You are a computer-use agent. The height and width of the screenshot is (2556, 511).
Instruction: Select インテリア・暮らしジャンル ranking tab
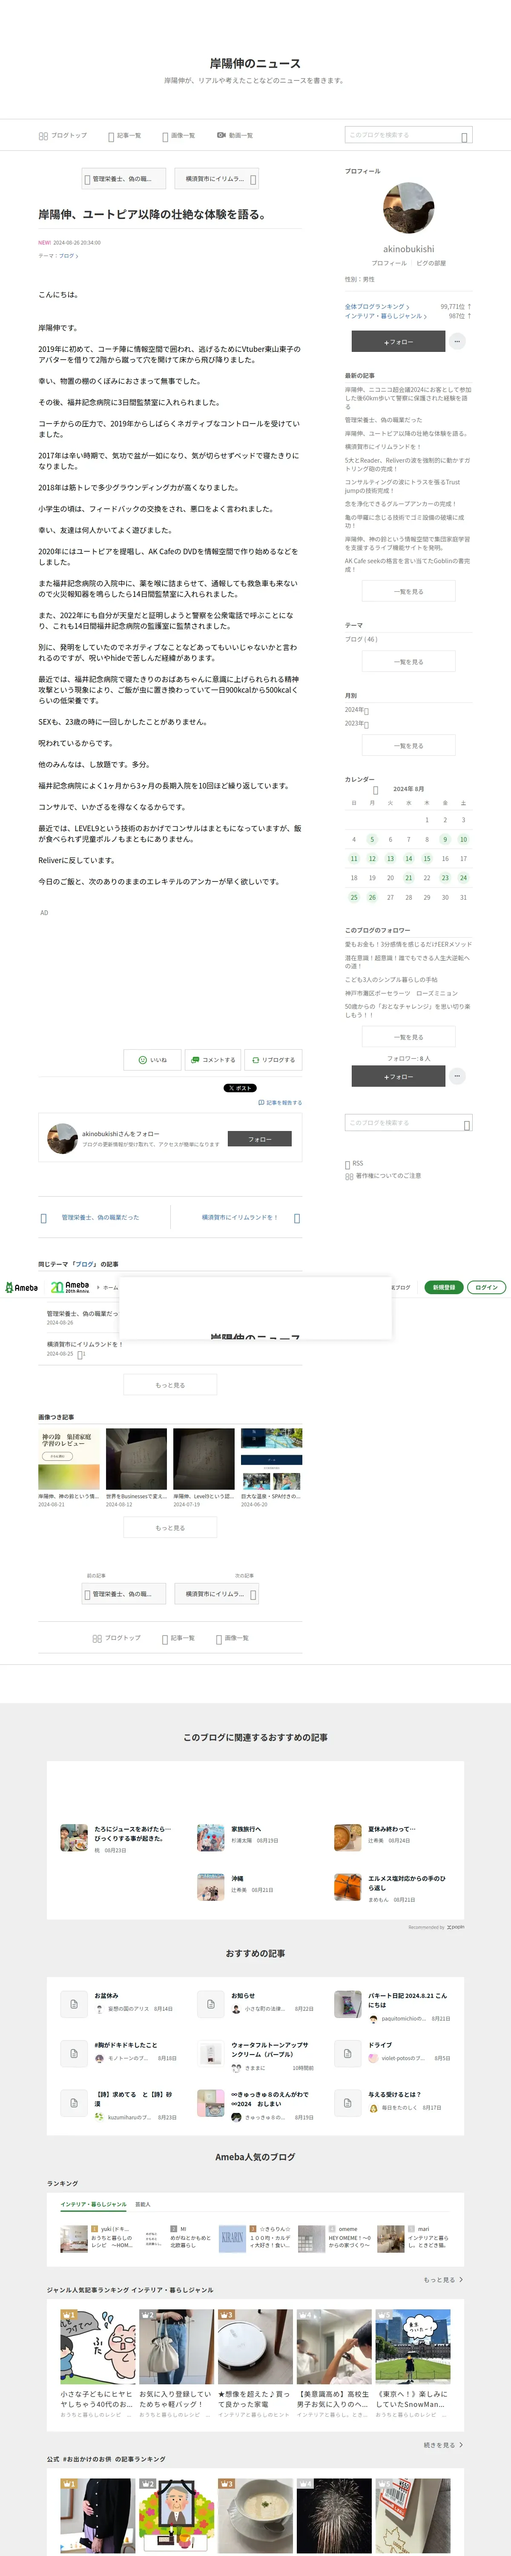tap(93, 2204)
